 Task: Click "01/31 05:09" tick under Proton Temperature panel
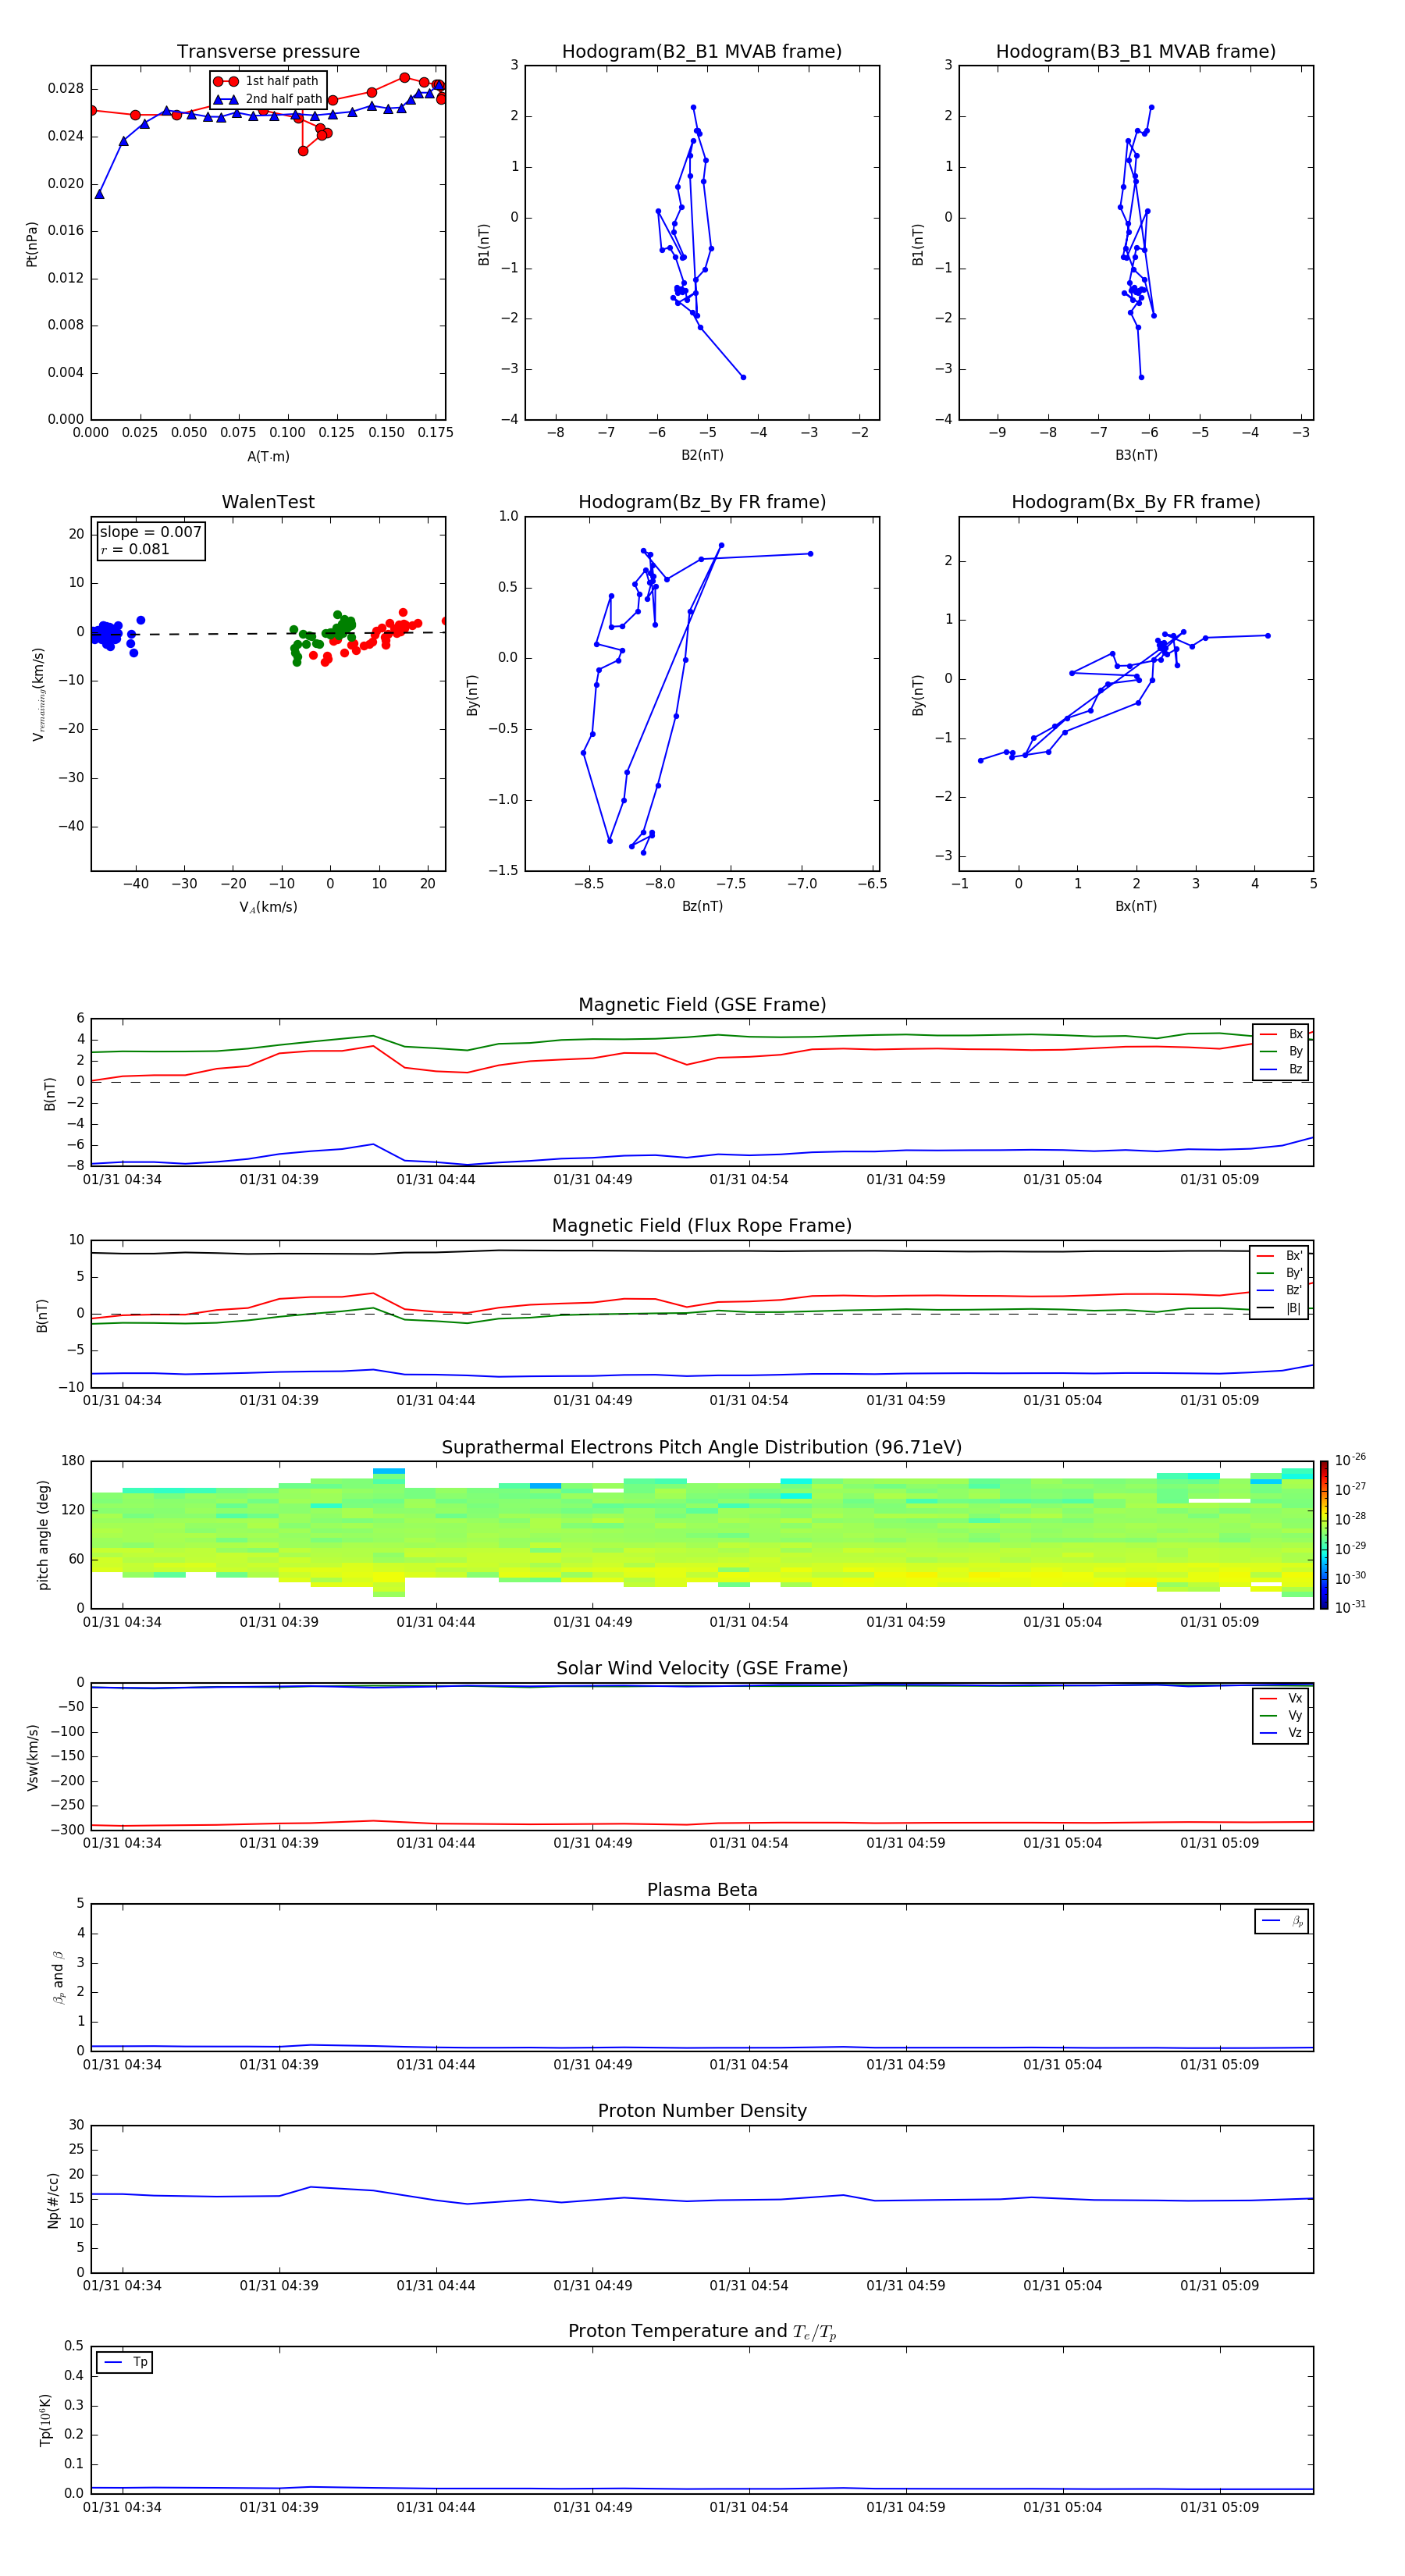(1219, 2507)
